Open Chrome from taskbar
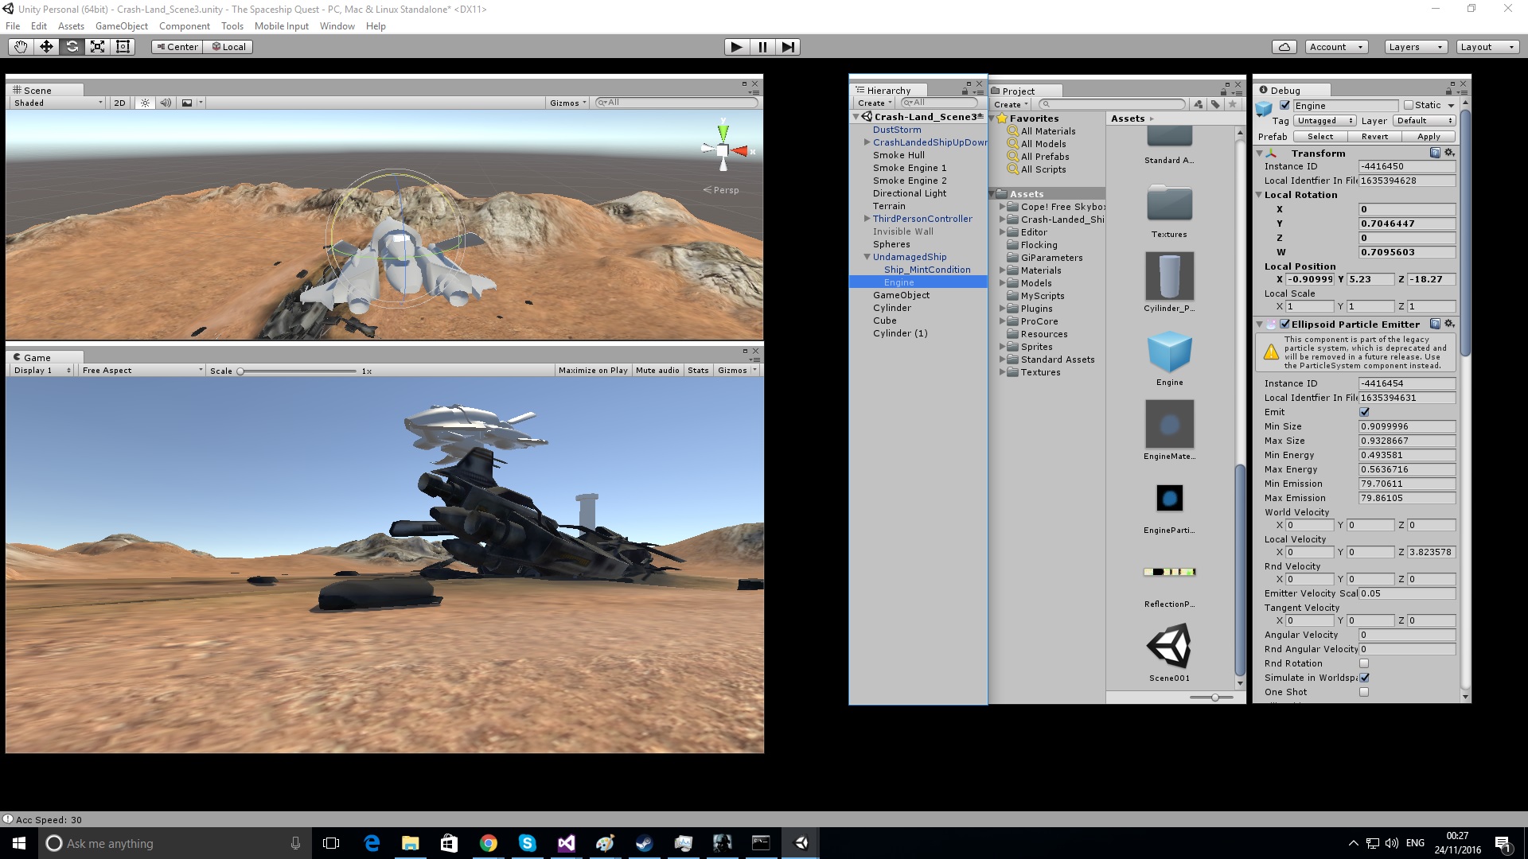1528x859 pixels. coord(489,843)
